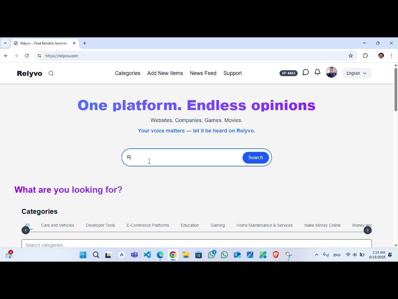Viewport: 398px width, 299px height.
Task: Click the browser forward arrow
Action: click(x=16, y=56)
